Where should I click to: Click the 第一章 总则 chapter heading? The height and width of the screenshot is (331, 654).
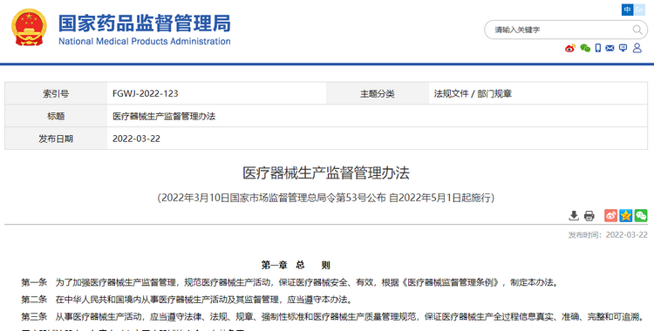tap(296, 265)
